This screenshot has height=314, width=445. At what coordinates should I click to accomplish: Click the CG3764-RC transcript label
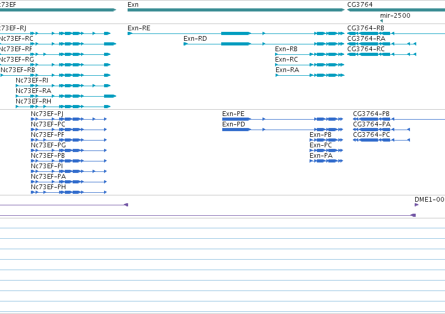point(366,49)
